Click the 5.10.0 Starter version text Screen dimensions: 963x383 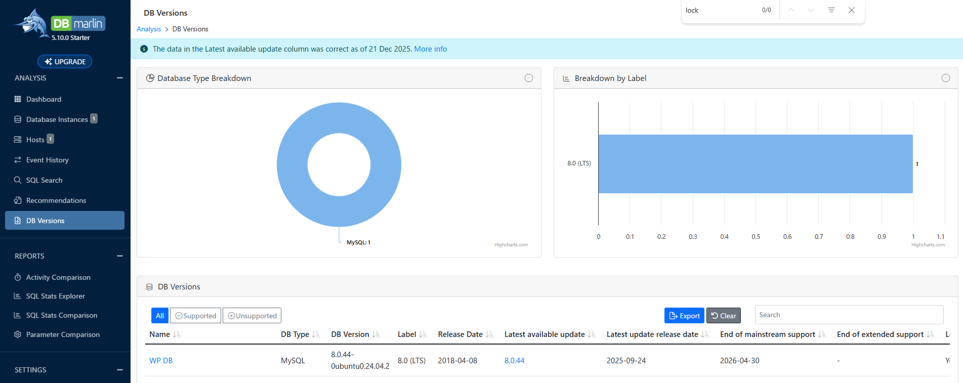tap(71, 38)
